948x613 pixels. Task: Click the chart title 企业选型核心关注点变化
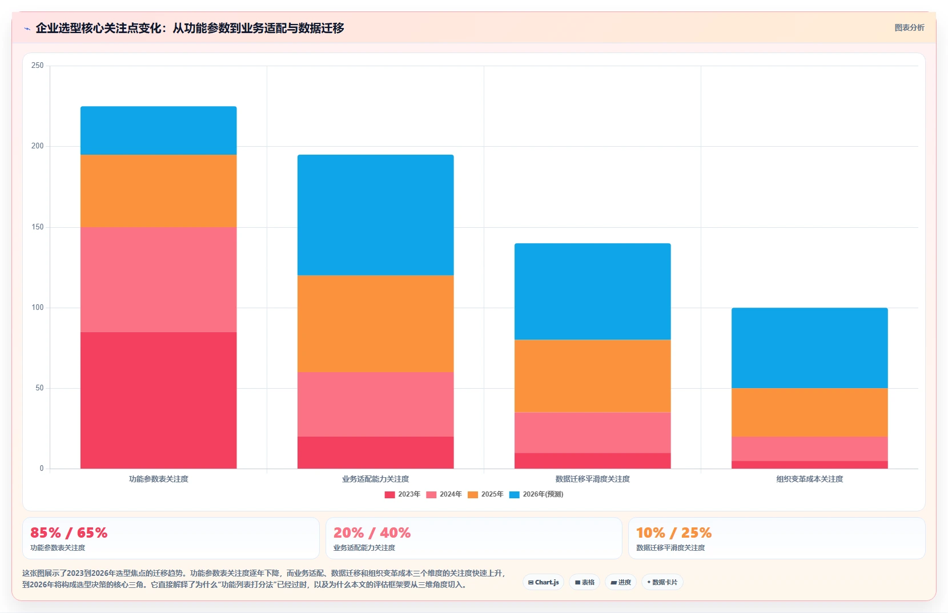tap(190, 28)
